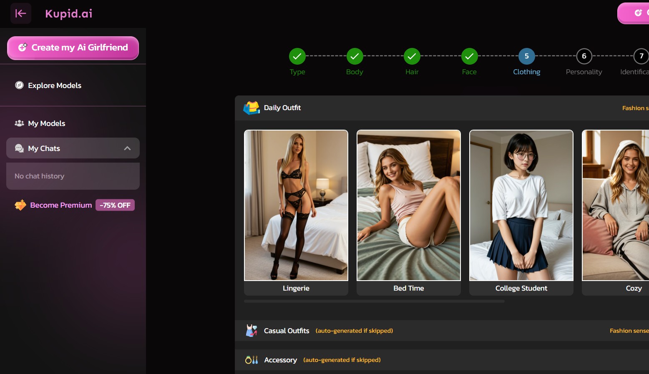Viewport: 649px width, 374px height.
Task: Jump to the completed Hair step
Action: click(x=412, y=56)
